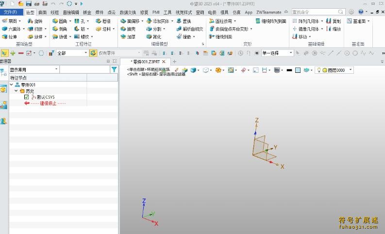Click the save file icon
Image resolution: width=385 pixels, height=234 pixels.
click(x=29, y=4)
